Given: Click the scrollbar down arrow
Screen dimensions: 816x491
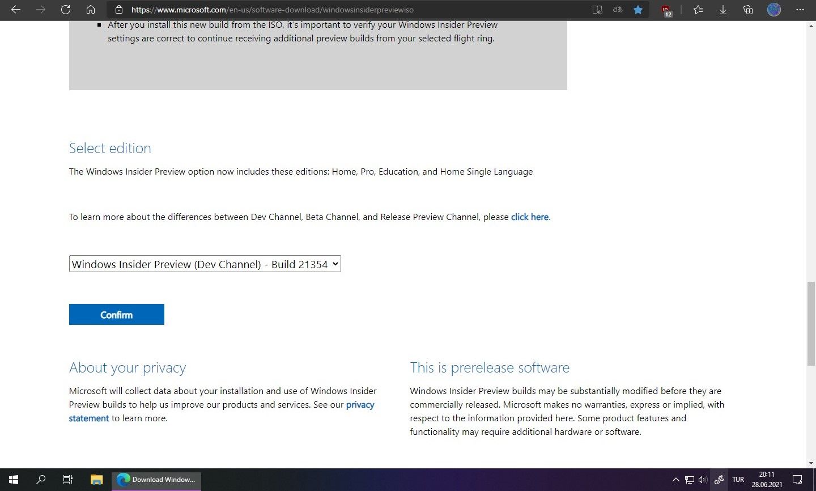Looking at the screenshot, I should click(811, 463).
